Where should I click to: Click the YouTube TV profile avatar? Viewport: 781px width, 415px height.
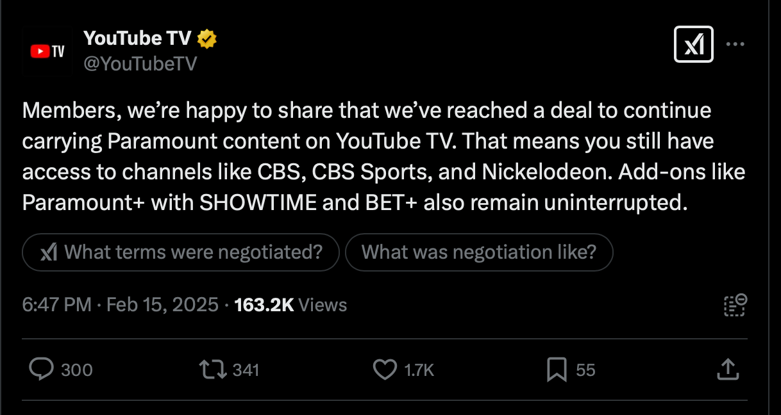point(48,51)
